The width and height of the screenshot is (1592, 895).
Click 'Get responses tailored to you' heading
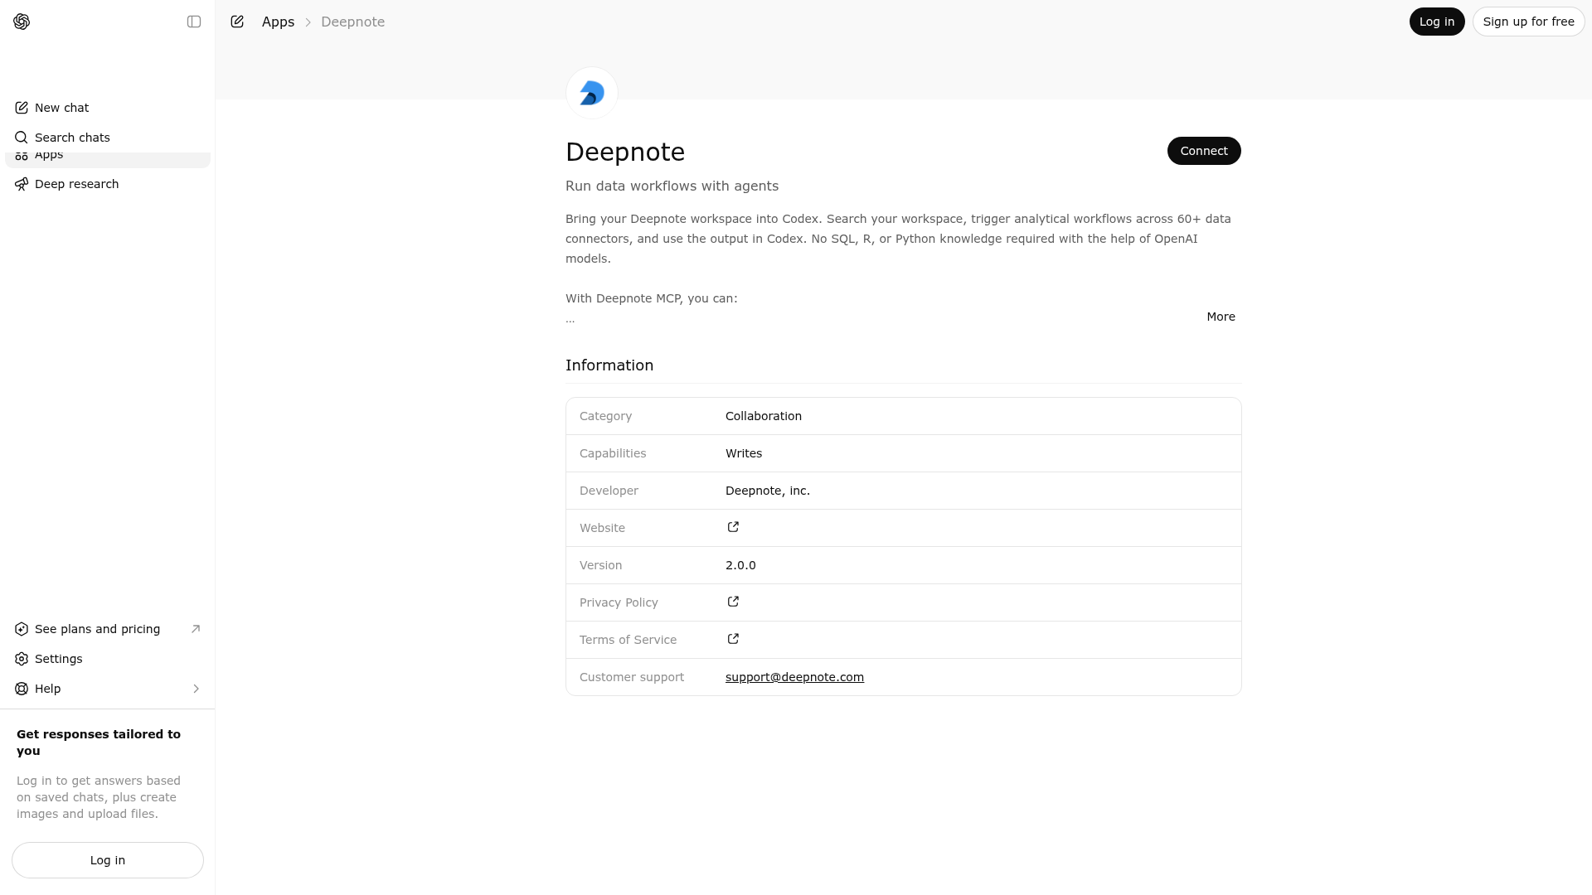(x=99, y=743)
